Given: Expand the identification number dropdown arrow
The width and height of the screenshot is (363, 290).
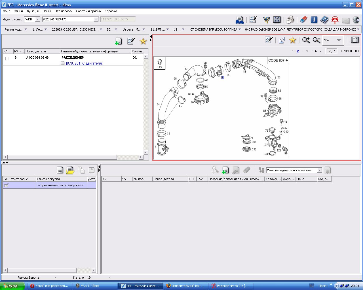Looking at the screenshot, I should (x=96, y=19).
